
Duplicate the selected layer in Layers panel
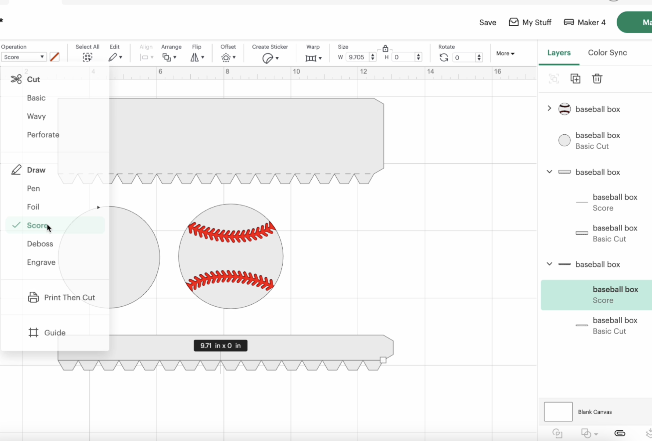pyautogui.click(x=575, y=78)
